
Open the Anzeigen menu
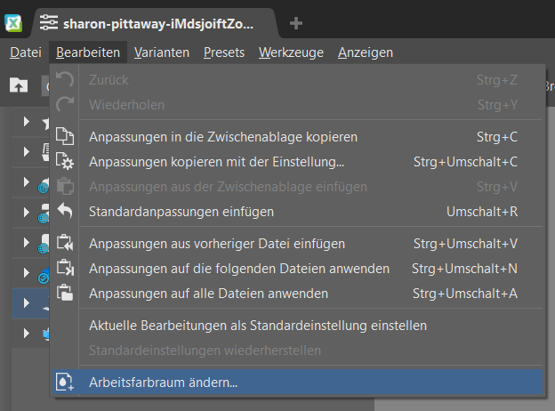[366, 52]
